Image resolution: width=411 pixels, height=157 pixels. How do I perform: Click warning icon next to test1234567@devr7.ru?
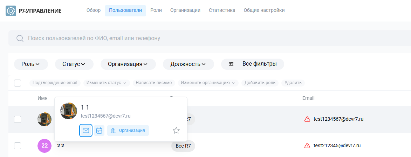coord(307,119)
